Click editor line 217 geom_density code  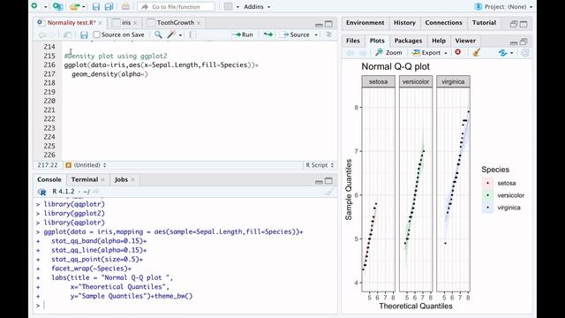click(x=109, y=74)
